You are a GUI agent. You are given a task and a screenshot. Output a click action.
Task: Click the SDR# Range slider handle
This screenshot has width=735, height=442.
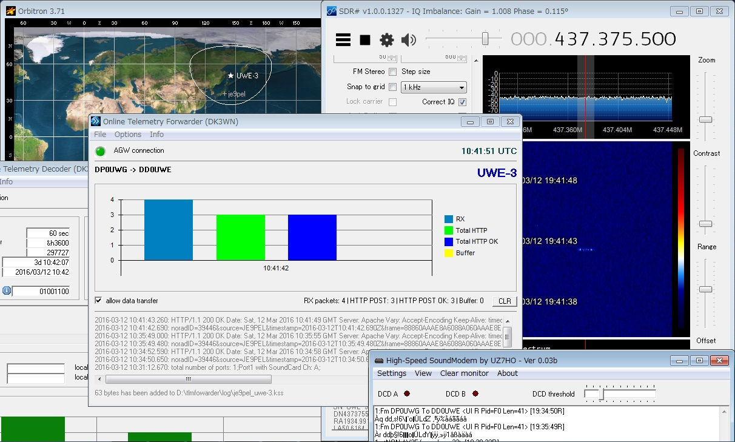(705, 289)
